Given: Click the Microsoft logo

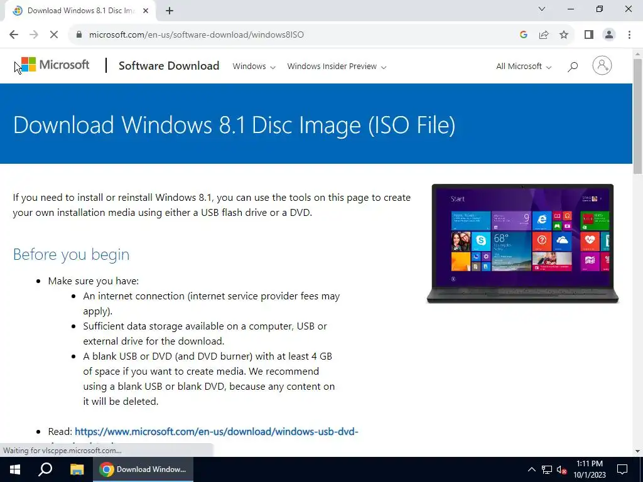Looking at the screenshot, I should (x=55, y=65).
